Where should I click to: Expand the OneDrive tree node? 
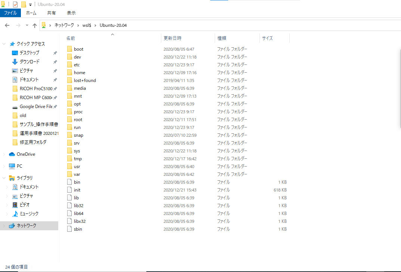click(4, 154)
